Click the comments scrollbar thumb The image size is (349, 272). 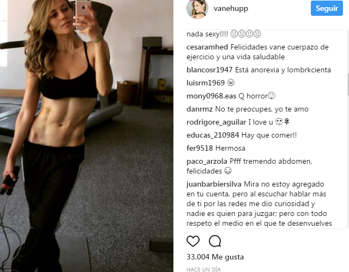point(348,84)
